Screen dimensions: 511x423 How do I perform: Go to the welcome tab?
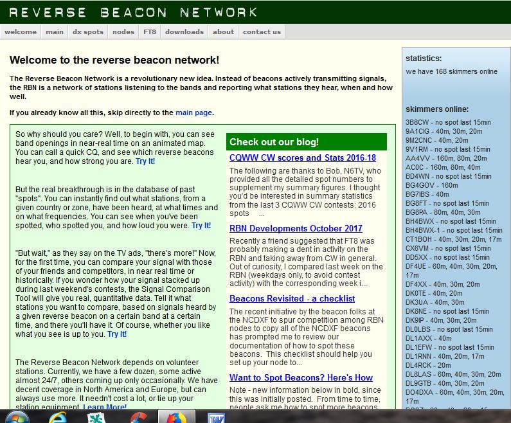(21, 32)
